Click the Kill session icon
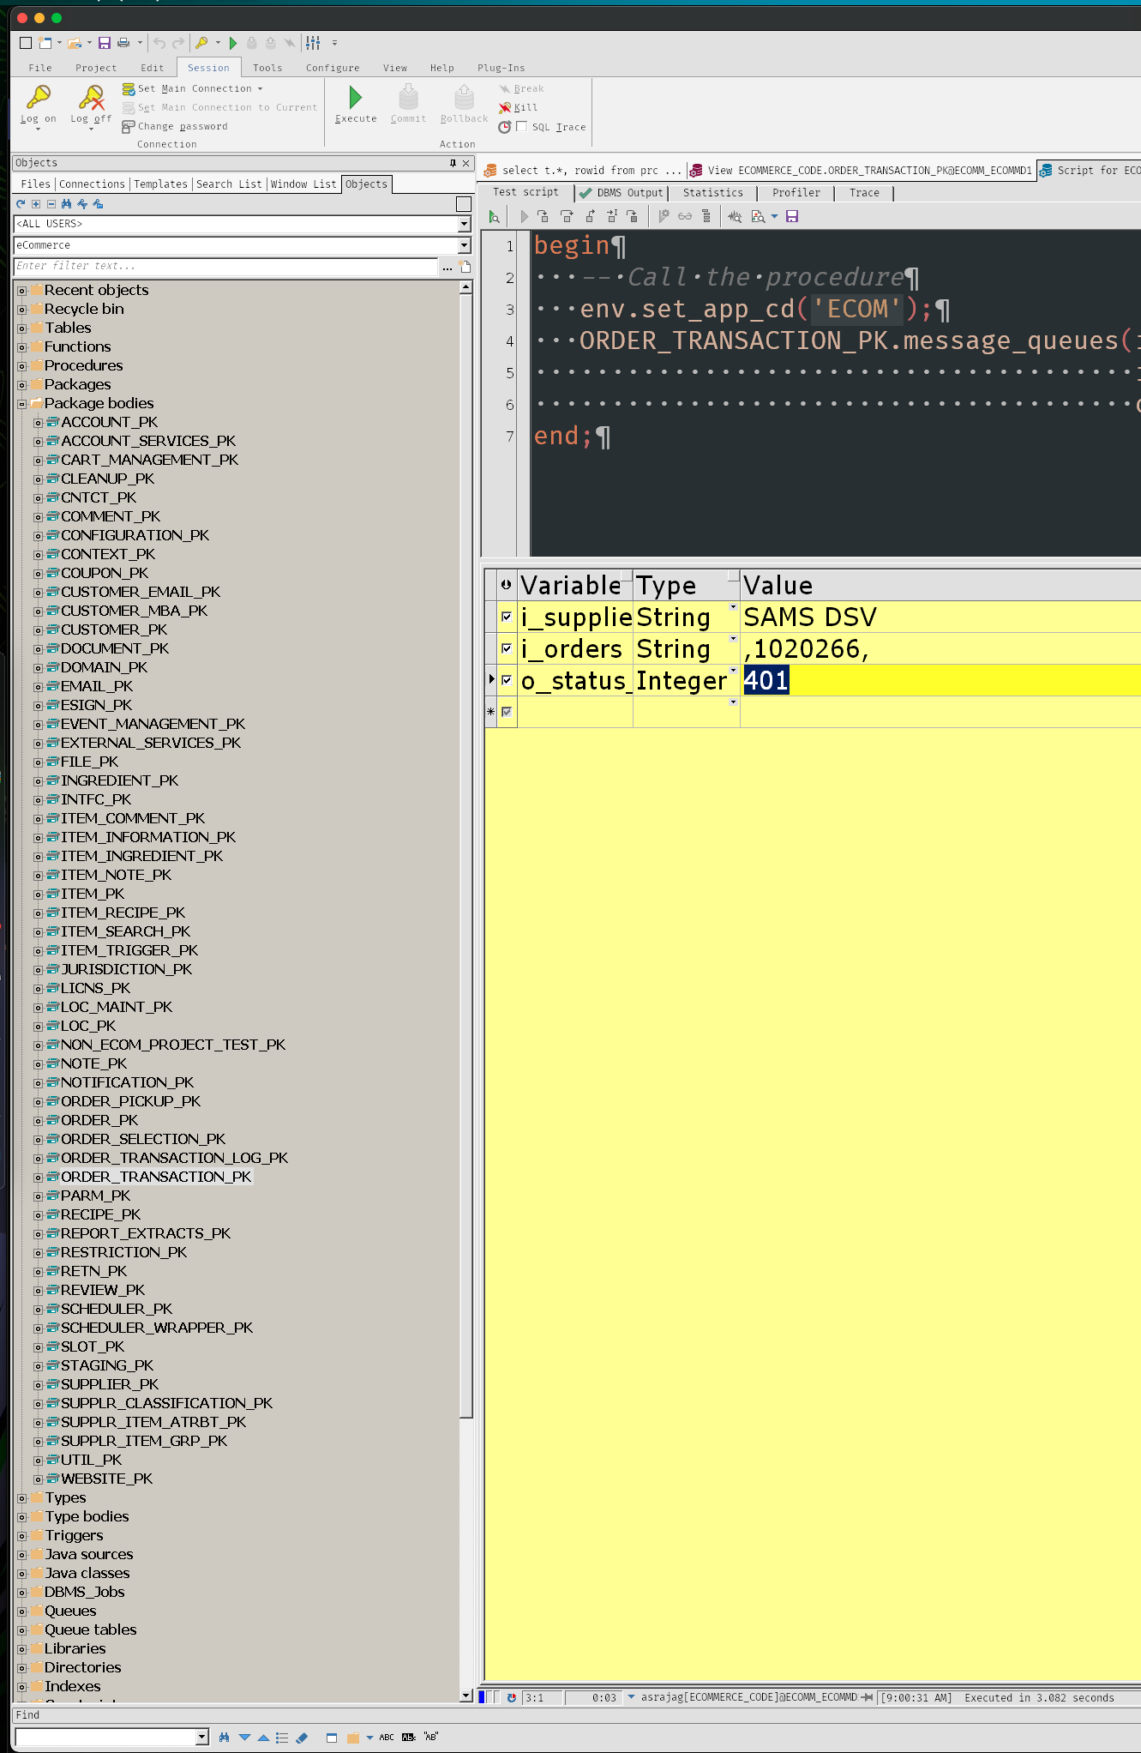Screen dimensions: 1141x1753 coord(505,108)
